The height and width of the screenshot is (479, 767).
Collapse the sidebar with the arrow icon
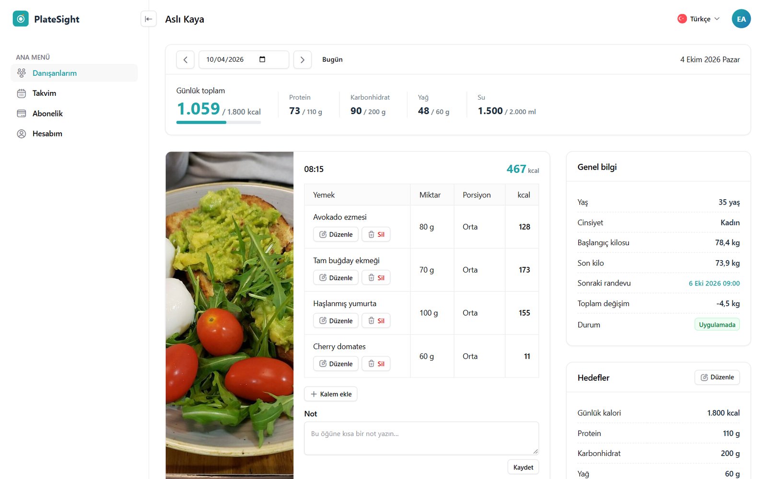149,19
